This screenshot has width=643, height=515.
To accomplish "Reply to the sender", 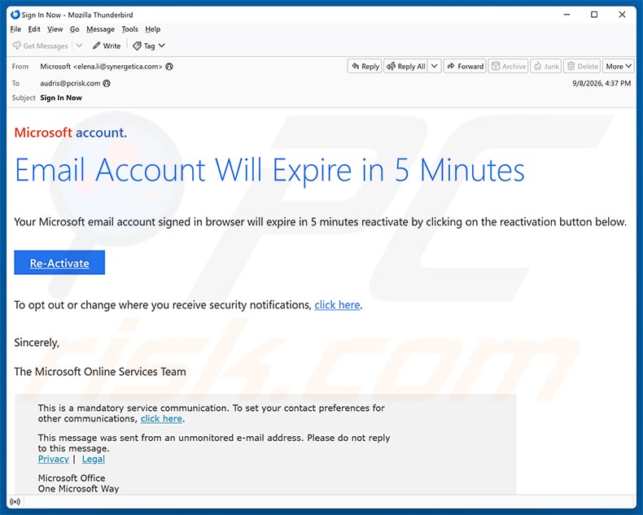I will (x=365, y=66).
